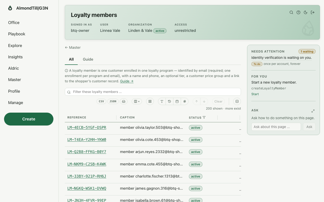Screen dimensions: 324x202
Task: Go back to Master
Action: click(x=73, y=47)
